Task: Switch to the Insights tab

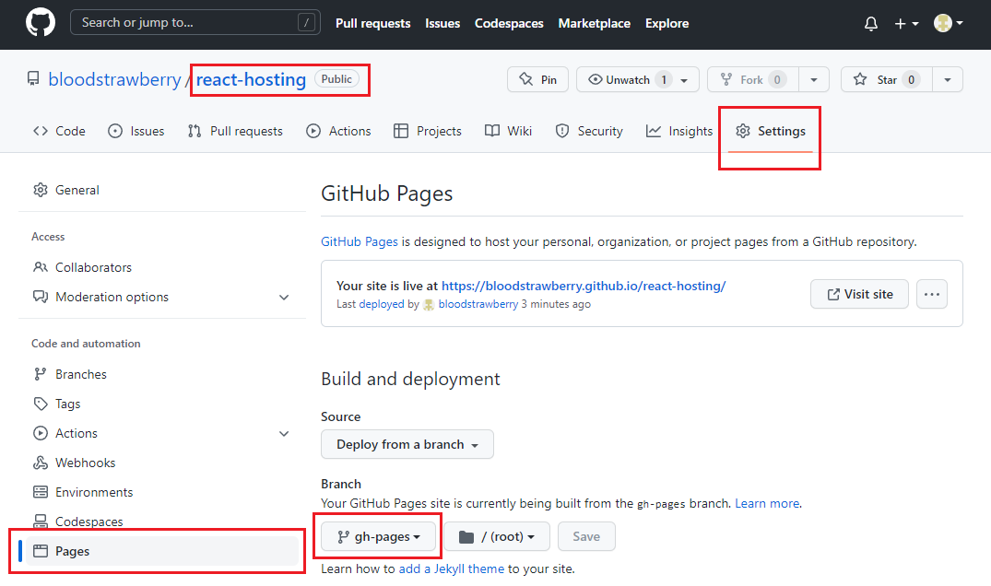Action: [x=679, y=131]
